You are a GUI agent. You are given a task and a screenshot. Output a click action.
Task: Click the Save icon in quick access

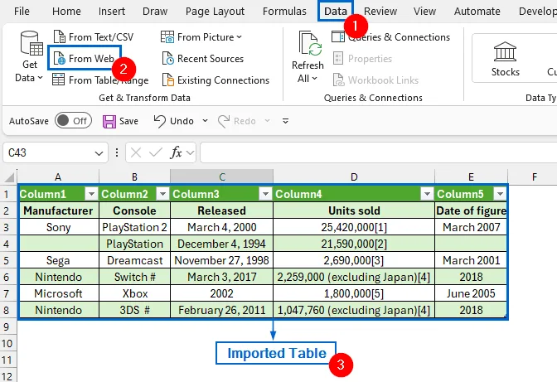pos(109,122)
